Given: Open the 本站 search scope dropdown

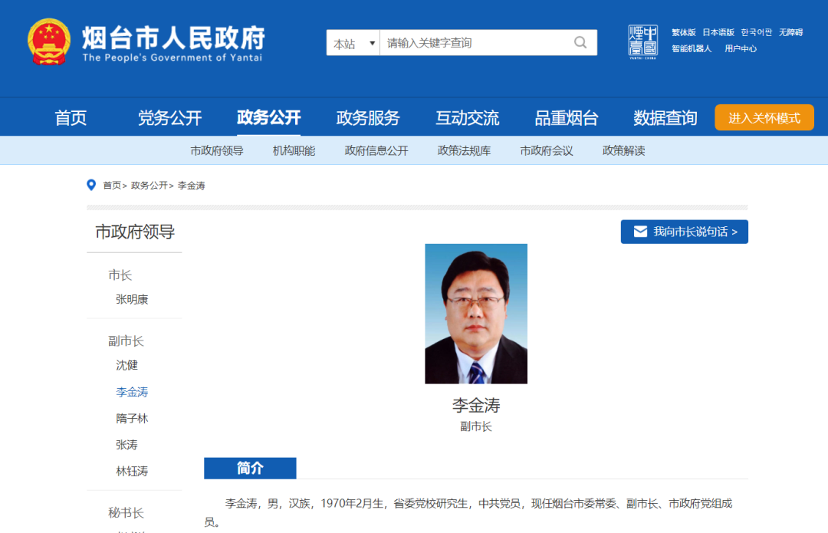Looking at the screenshot, I should (x=353, y=43).
